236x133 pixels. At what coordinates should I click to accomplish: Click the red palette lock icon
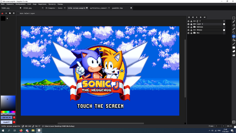[x=2, y=13]
